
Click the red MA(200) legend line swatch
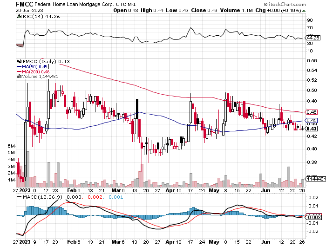coord(20,72)
